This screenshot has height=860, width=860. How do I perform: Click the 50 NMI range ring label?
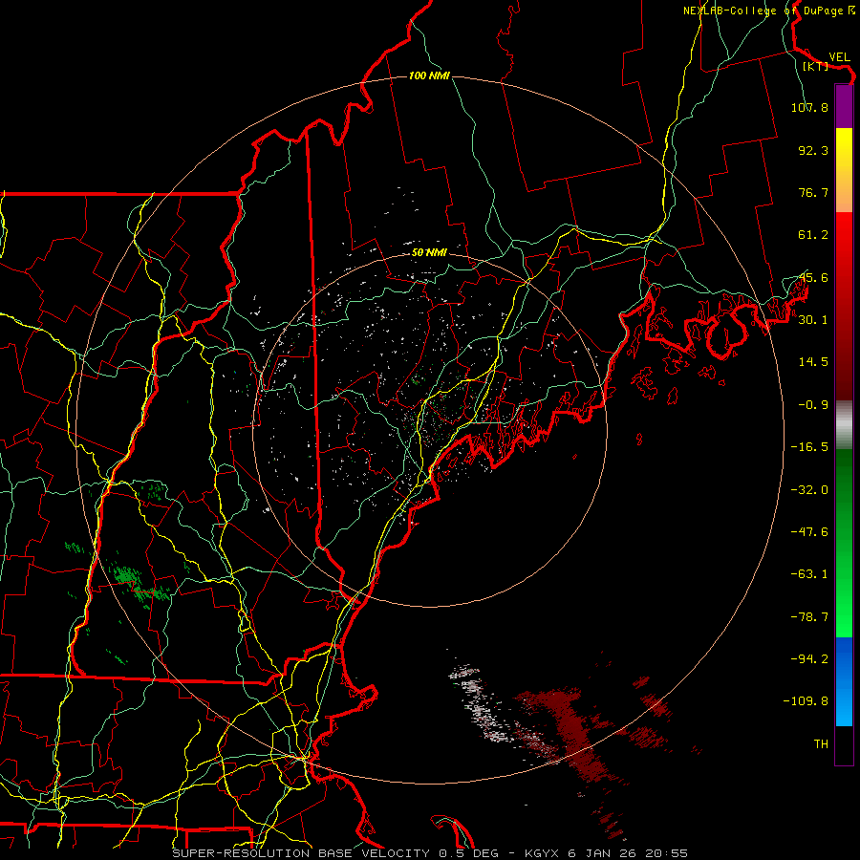point(429,252)
